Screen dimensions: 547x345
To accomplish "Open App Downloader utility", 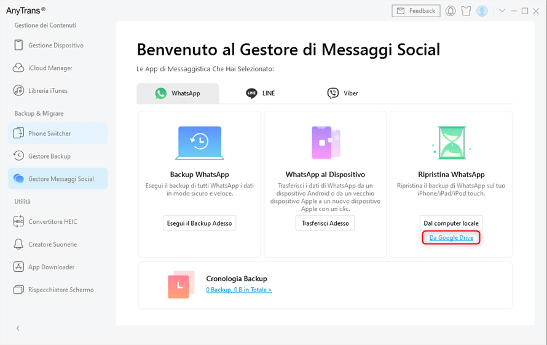I will [x=58, y=267].
